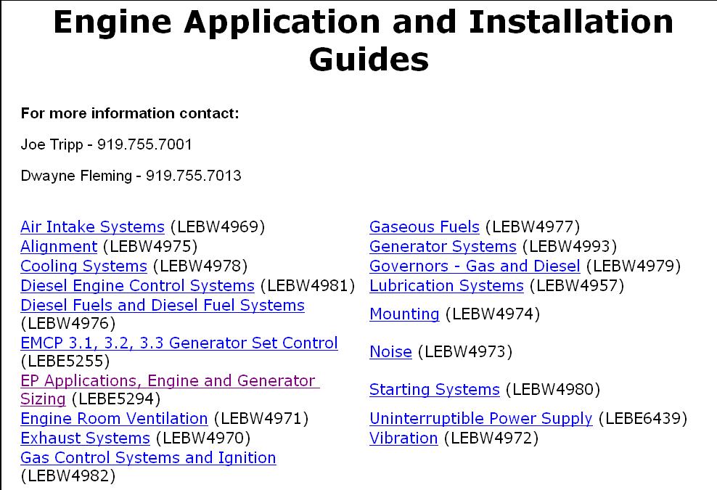Image resolution: width=717 pixels, height=490 pixels.
Task: Click Dwayne Fleming contact line
Action: click(131, 176)
